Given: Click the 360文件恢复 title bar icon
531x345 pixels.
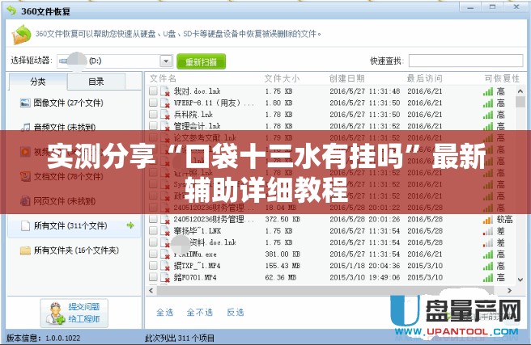Looking at the screenshot, I should [x=12, y=11].
